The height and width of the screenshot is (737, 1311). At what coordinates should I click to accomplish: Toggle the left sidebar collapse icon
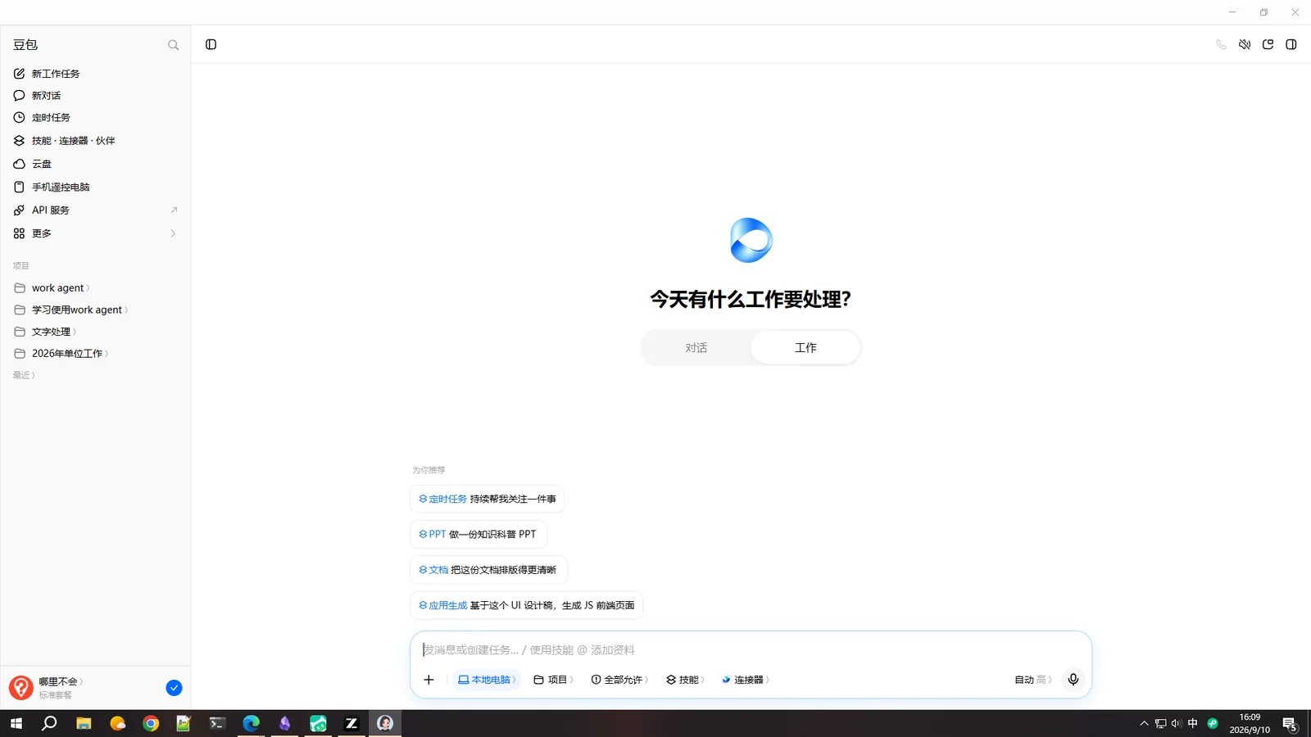pos(211,44)
